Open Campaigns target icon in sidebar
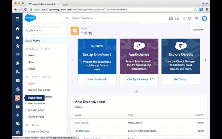The image size is (222, 139). [x=18, y=89]
